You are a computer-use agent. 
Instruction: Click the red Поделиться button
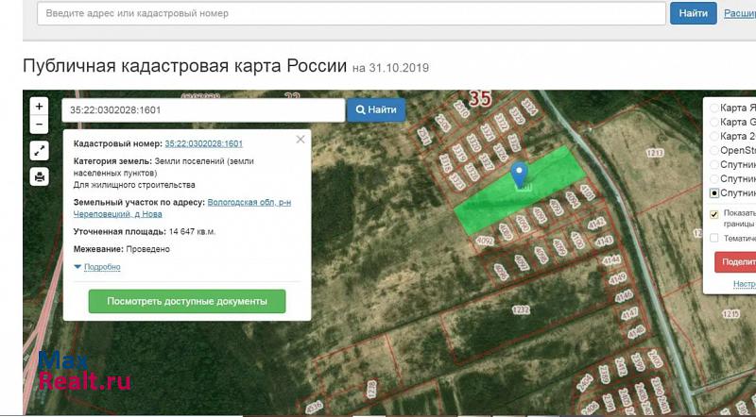click(x=735, y=262)
